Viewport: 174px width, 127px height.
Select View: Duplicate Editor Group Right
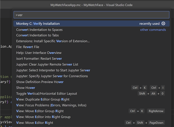[91, 99]
